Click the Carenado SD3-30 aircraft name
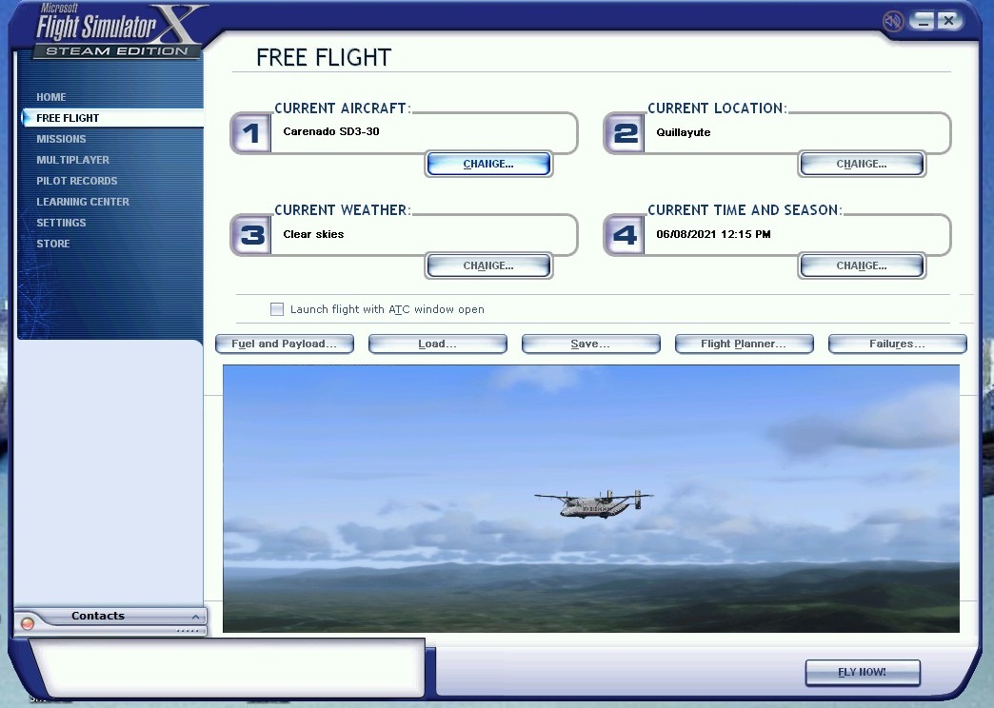 click(x=331, y=131)
